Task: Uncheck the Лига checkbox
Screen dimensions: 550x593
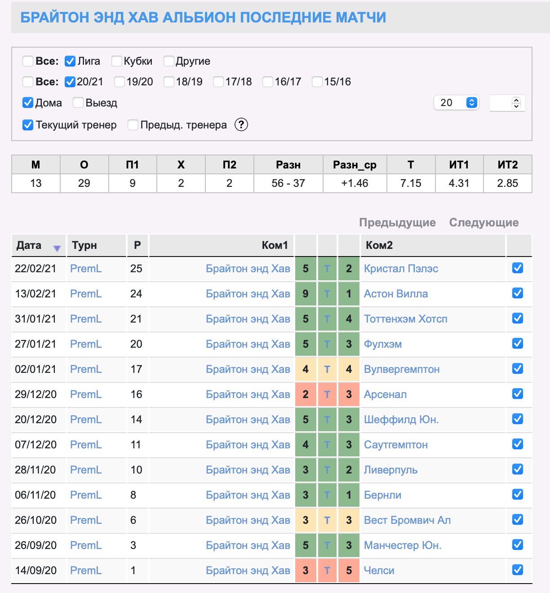Action: coord(70,61)
